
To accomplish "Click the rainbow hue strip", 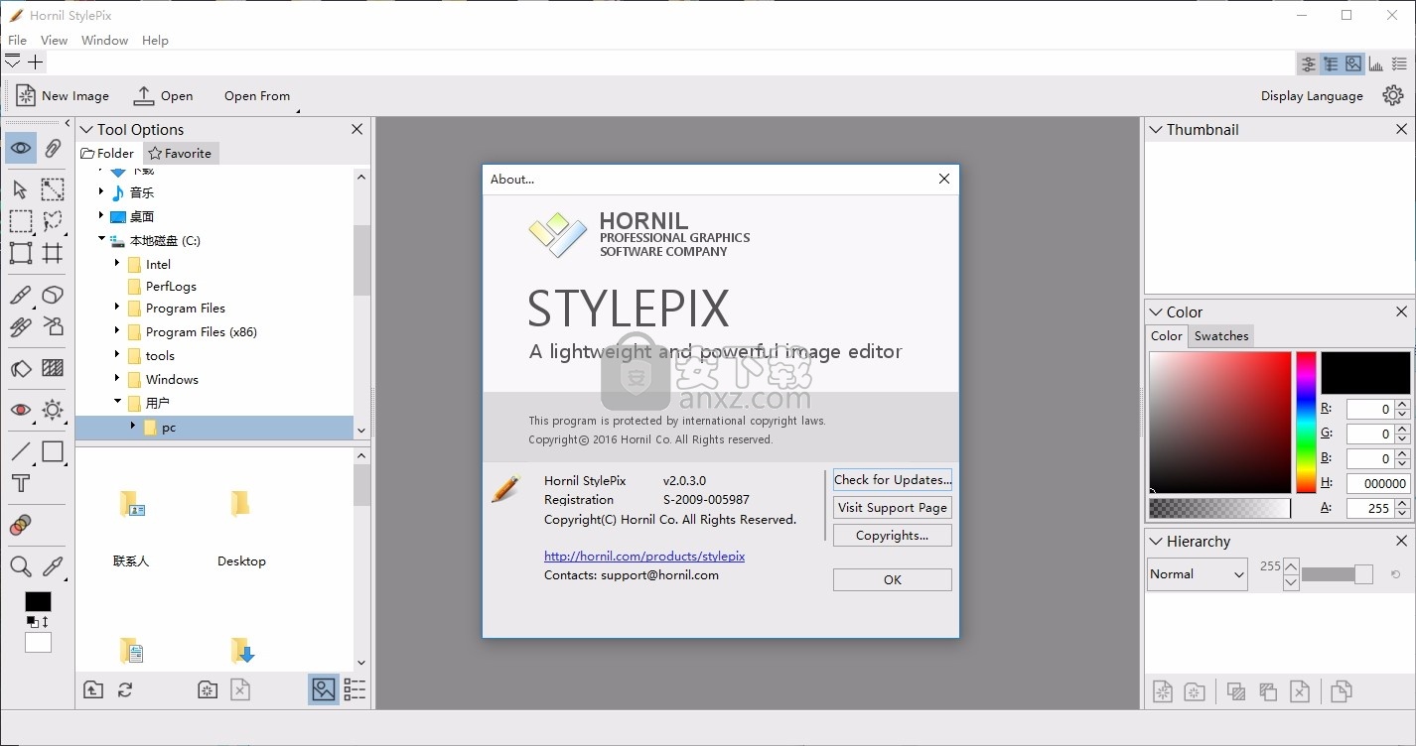I will [x=1306, y=422].
